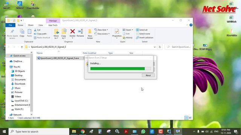The height and width of the screenshot is (135, 241).
Task: Open Windows Start menu
Action: 4,132
